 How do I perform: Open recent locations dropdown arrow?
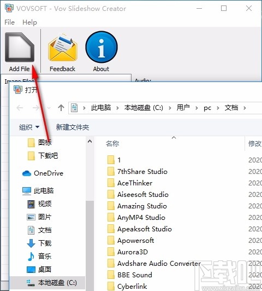pos(49,108)
